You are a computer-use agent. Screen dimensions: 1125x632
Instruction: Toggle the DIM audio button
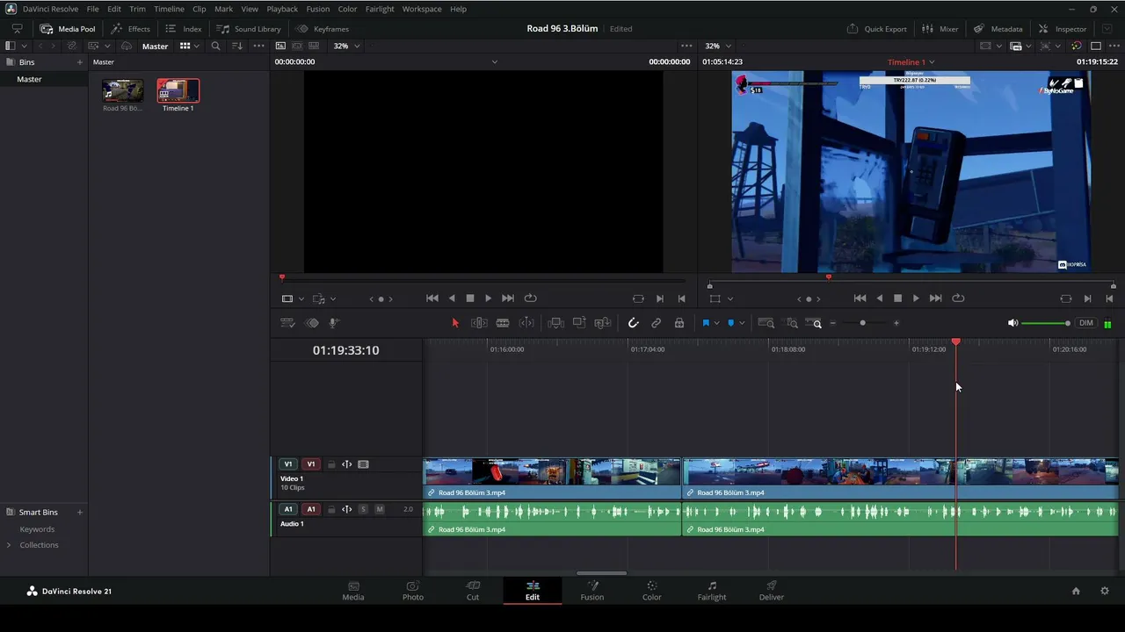tap(1086, 323)
